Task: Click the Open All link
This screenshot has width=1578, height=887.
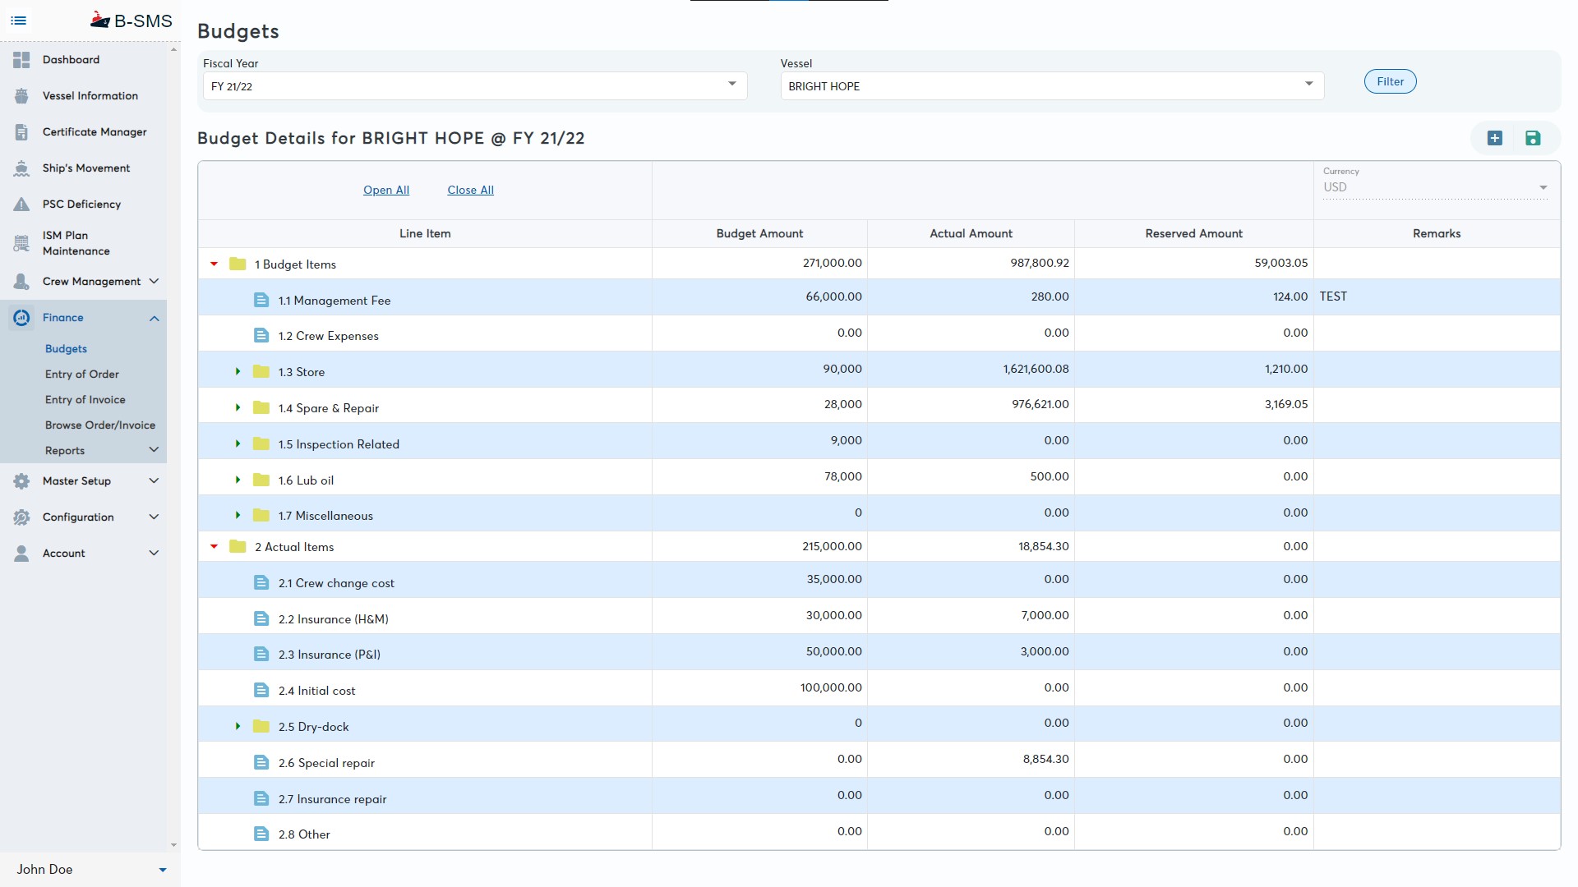Action: 386,190
